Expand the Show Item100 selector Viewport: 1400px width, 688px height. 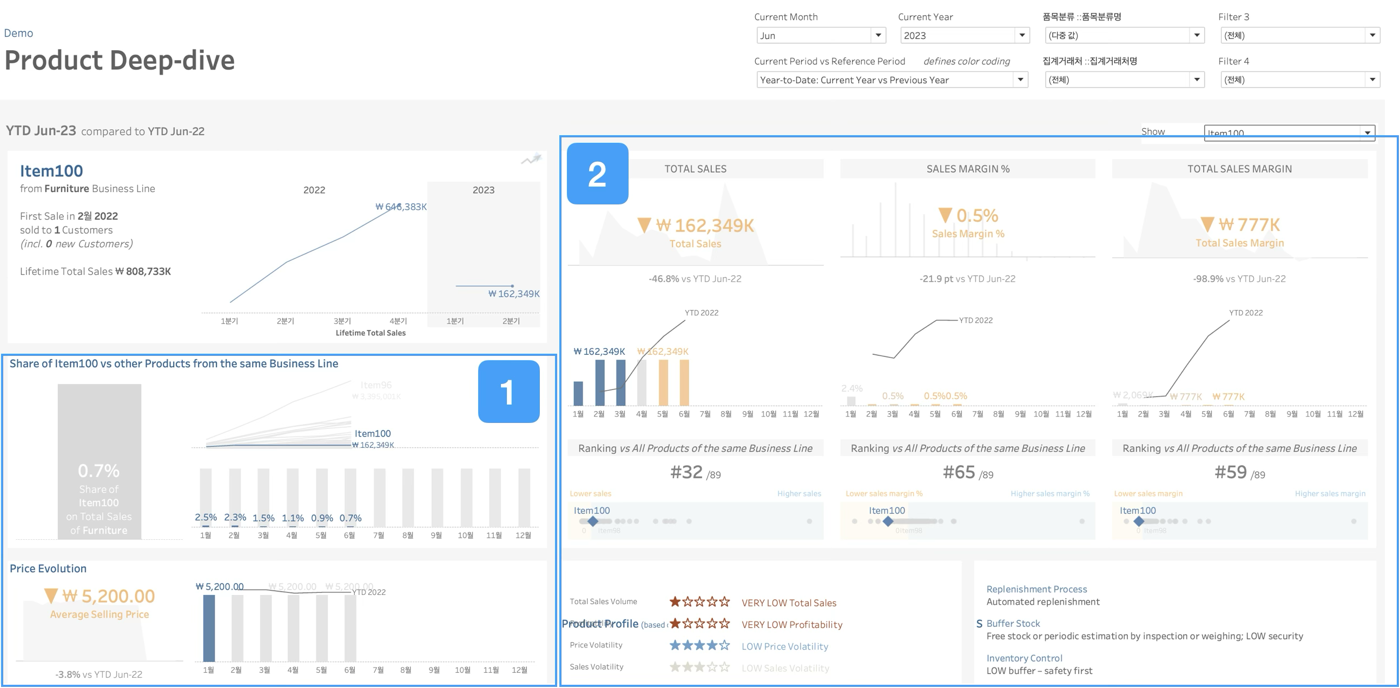1367,133
